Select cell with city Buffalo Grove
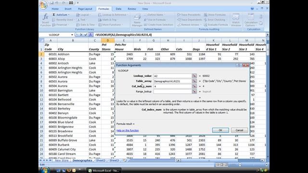The image size is (308, 173). 73,140
